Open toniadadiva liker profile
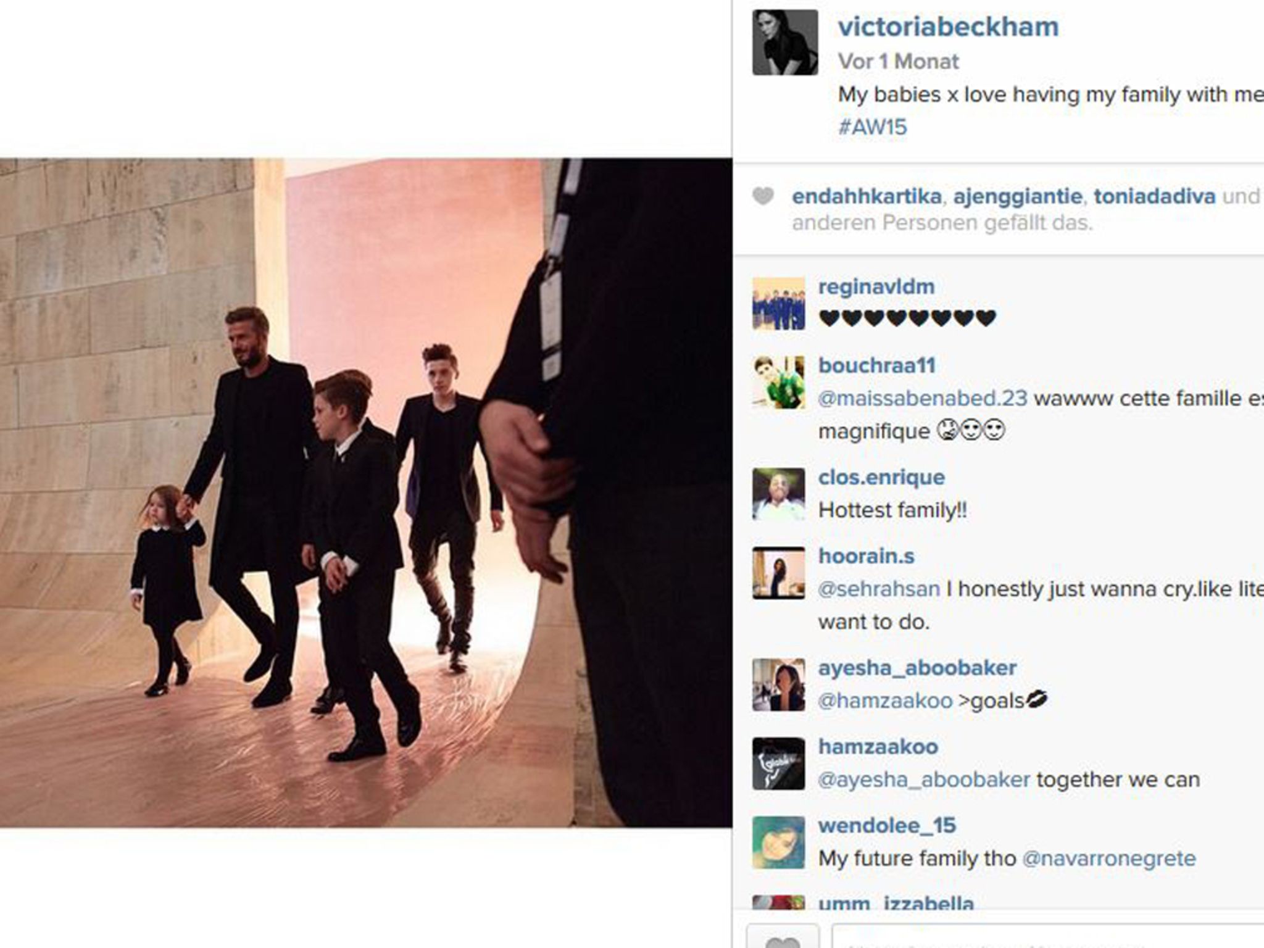 click(1155, 196)
